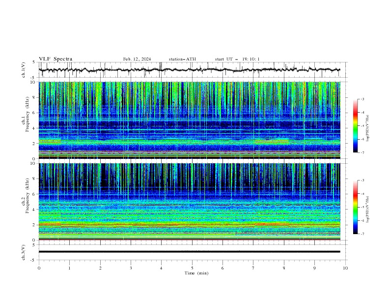Click the "start UT = 18:10:1" header text

click(x=237, y=59)
